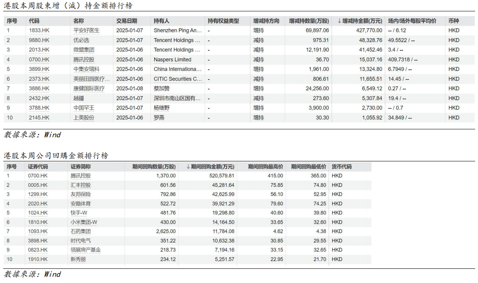The height and width of the screenshot is (283, 478).
Task: Open stock code link 3886.HK
Action: pyautogui.click(x=39, y=88)
